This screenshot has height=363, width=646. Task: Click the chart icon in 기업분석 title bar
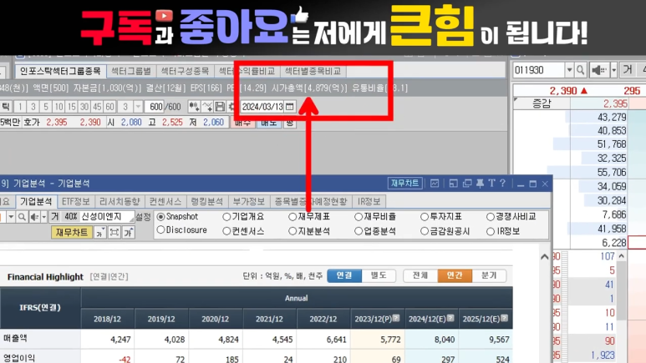click(x=435, y=184)
